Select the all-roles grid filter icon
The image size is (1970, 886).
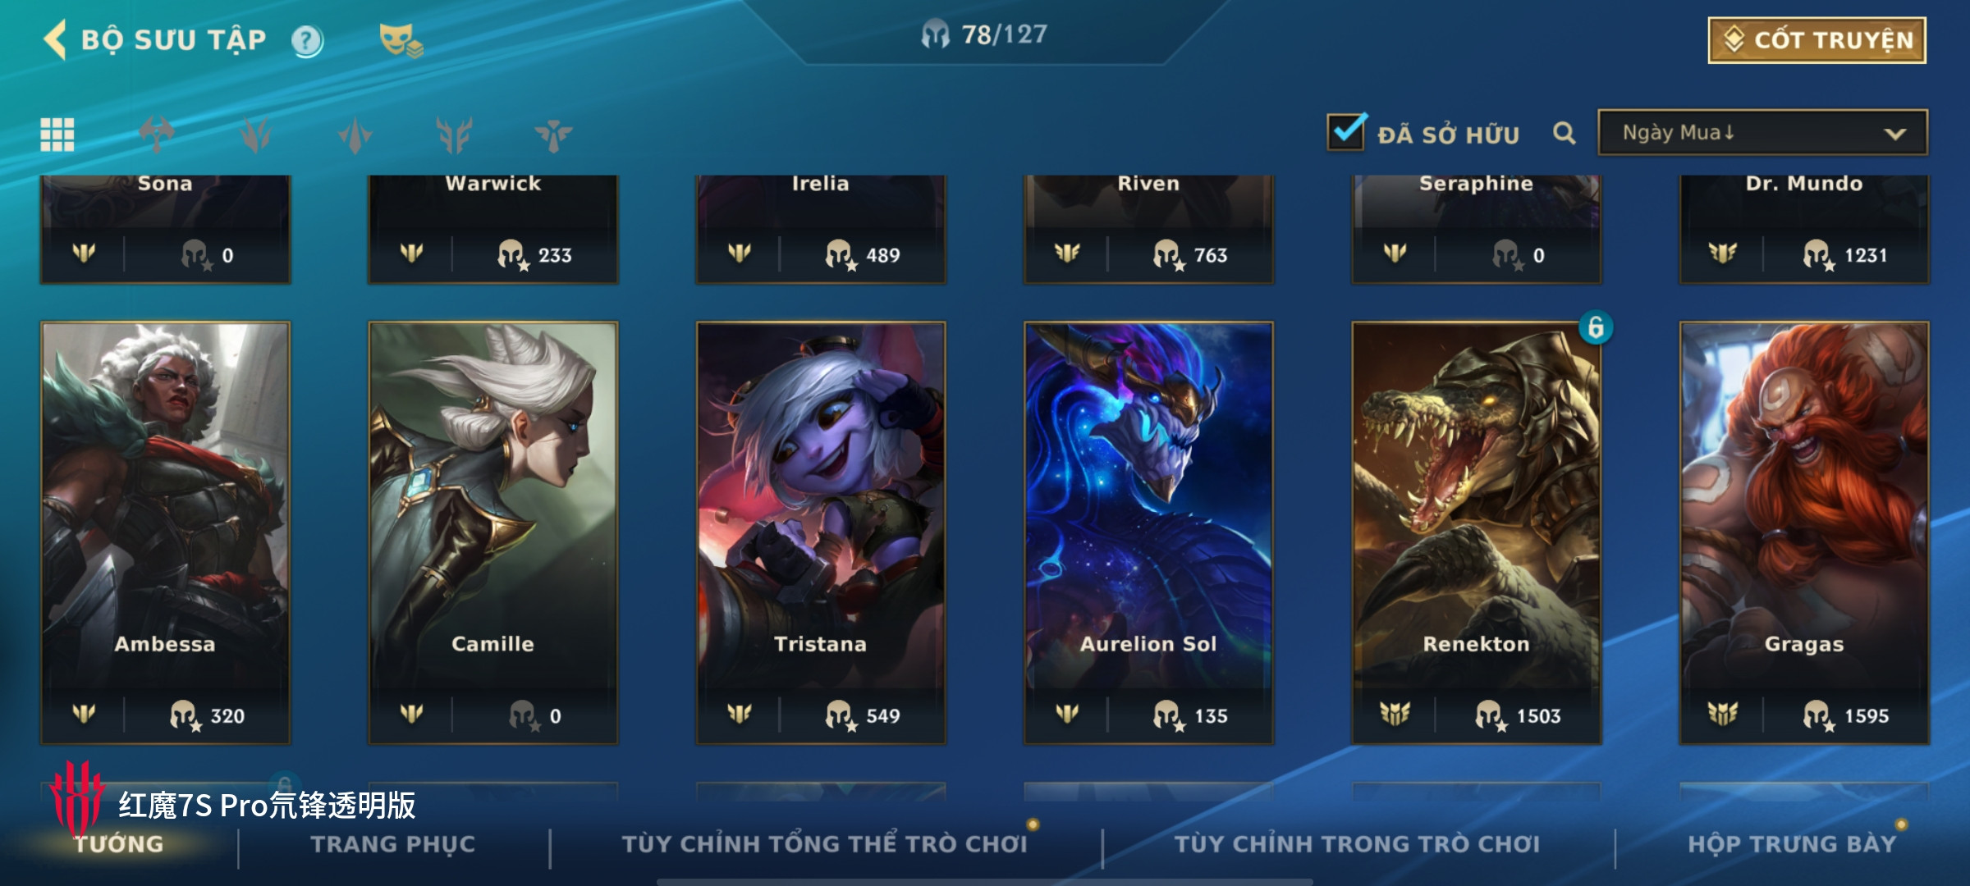(x=57, y=135)
